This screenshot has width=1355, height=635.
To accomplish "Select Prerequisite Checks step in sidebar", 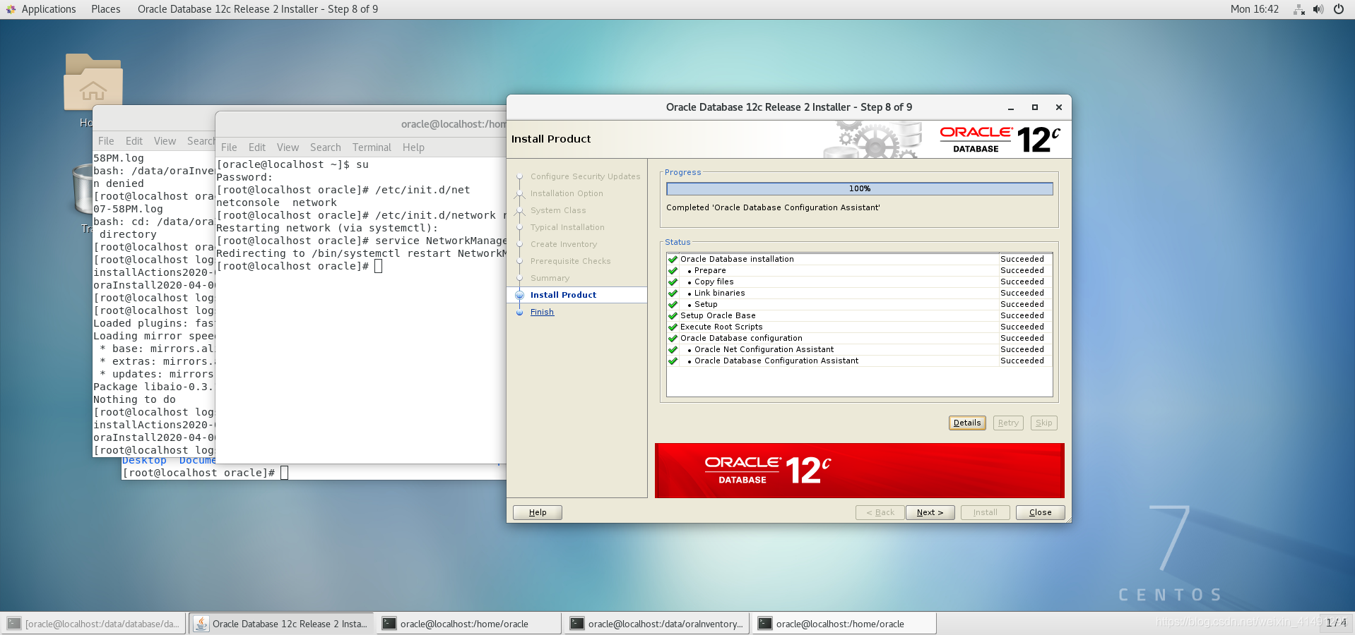I will 570,261.
